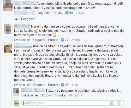Click Odgovor under the Slažem se reply
This screenshot has height=108, width=131.
tap(46, 95)
